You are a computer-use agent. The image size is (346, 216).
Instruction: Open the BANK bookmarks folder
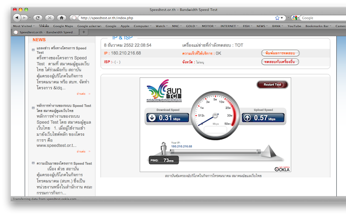click(277, 26)
